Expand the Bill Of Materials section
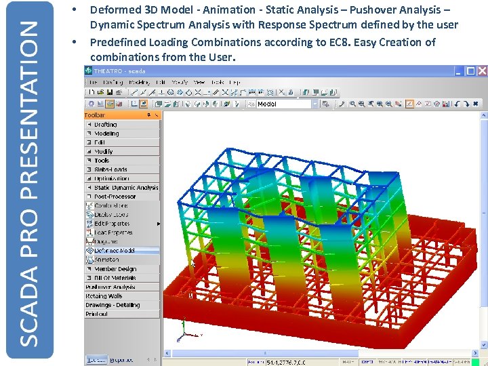The height and width of the screenshot is (366, 488). (122, 278)
